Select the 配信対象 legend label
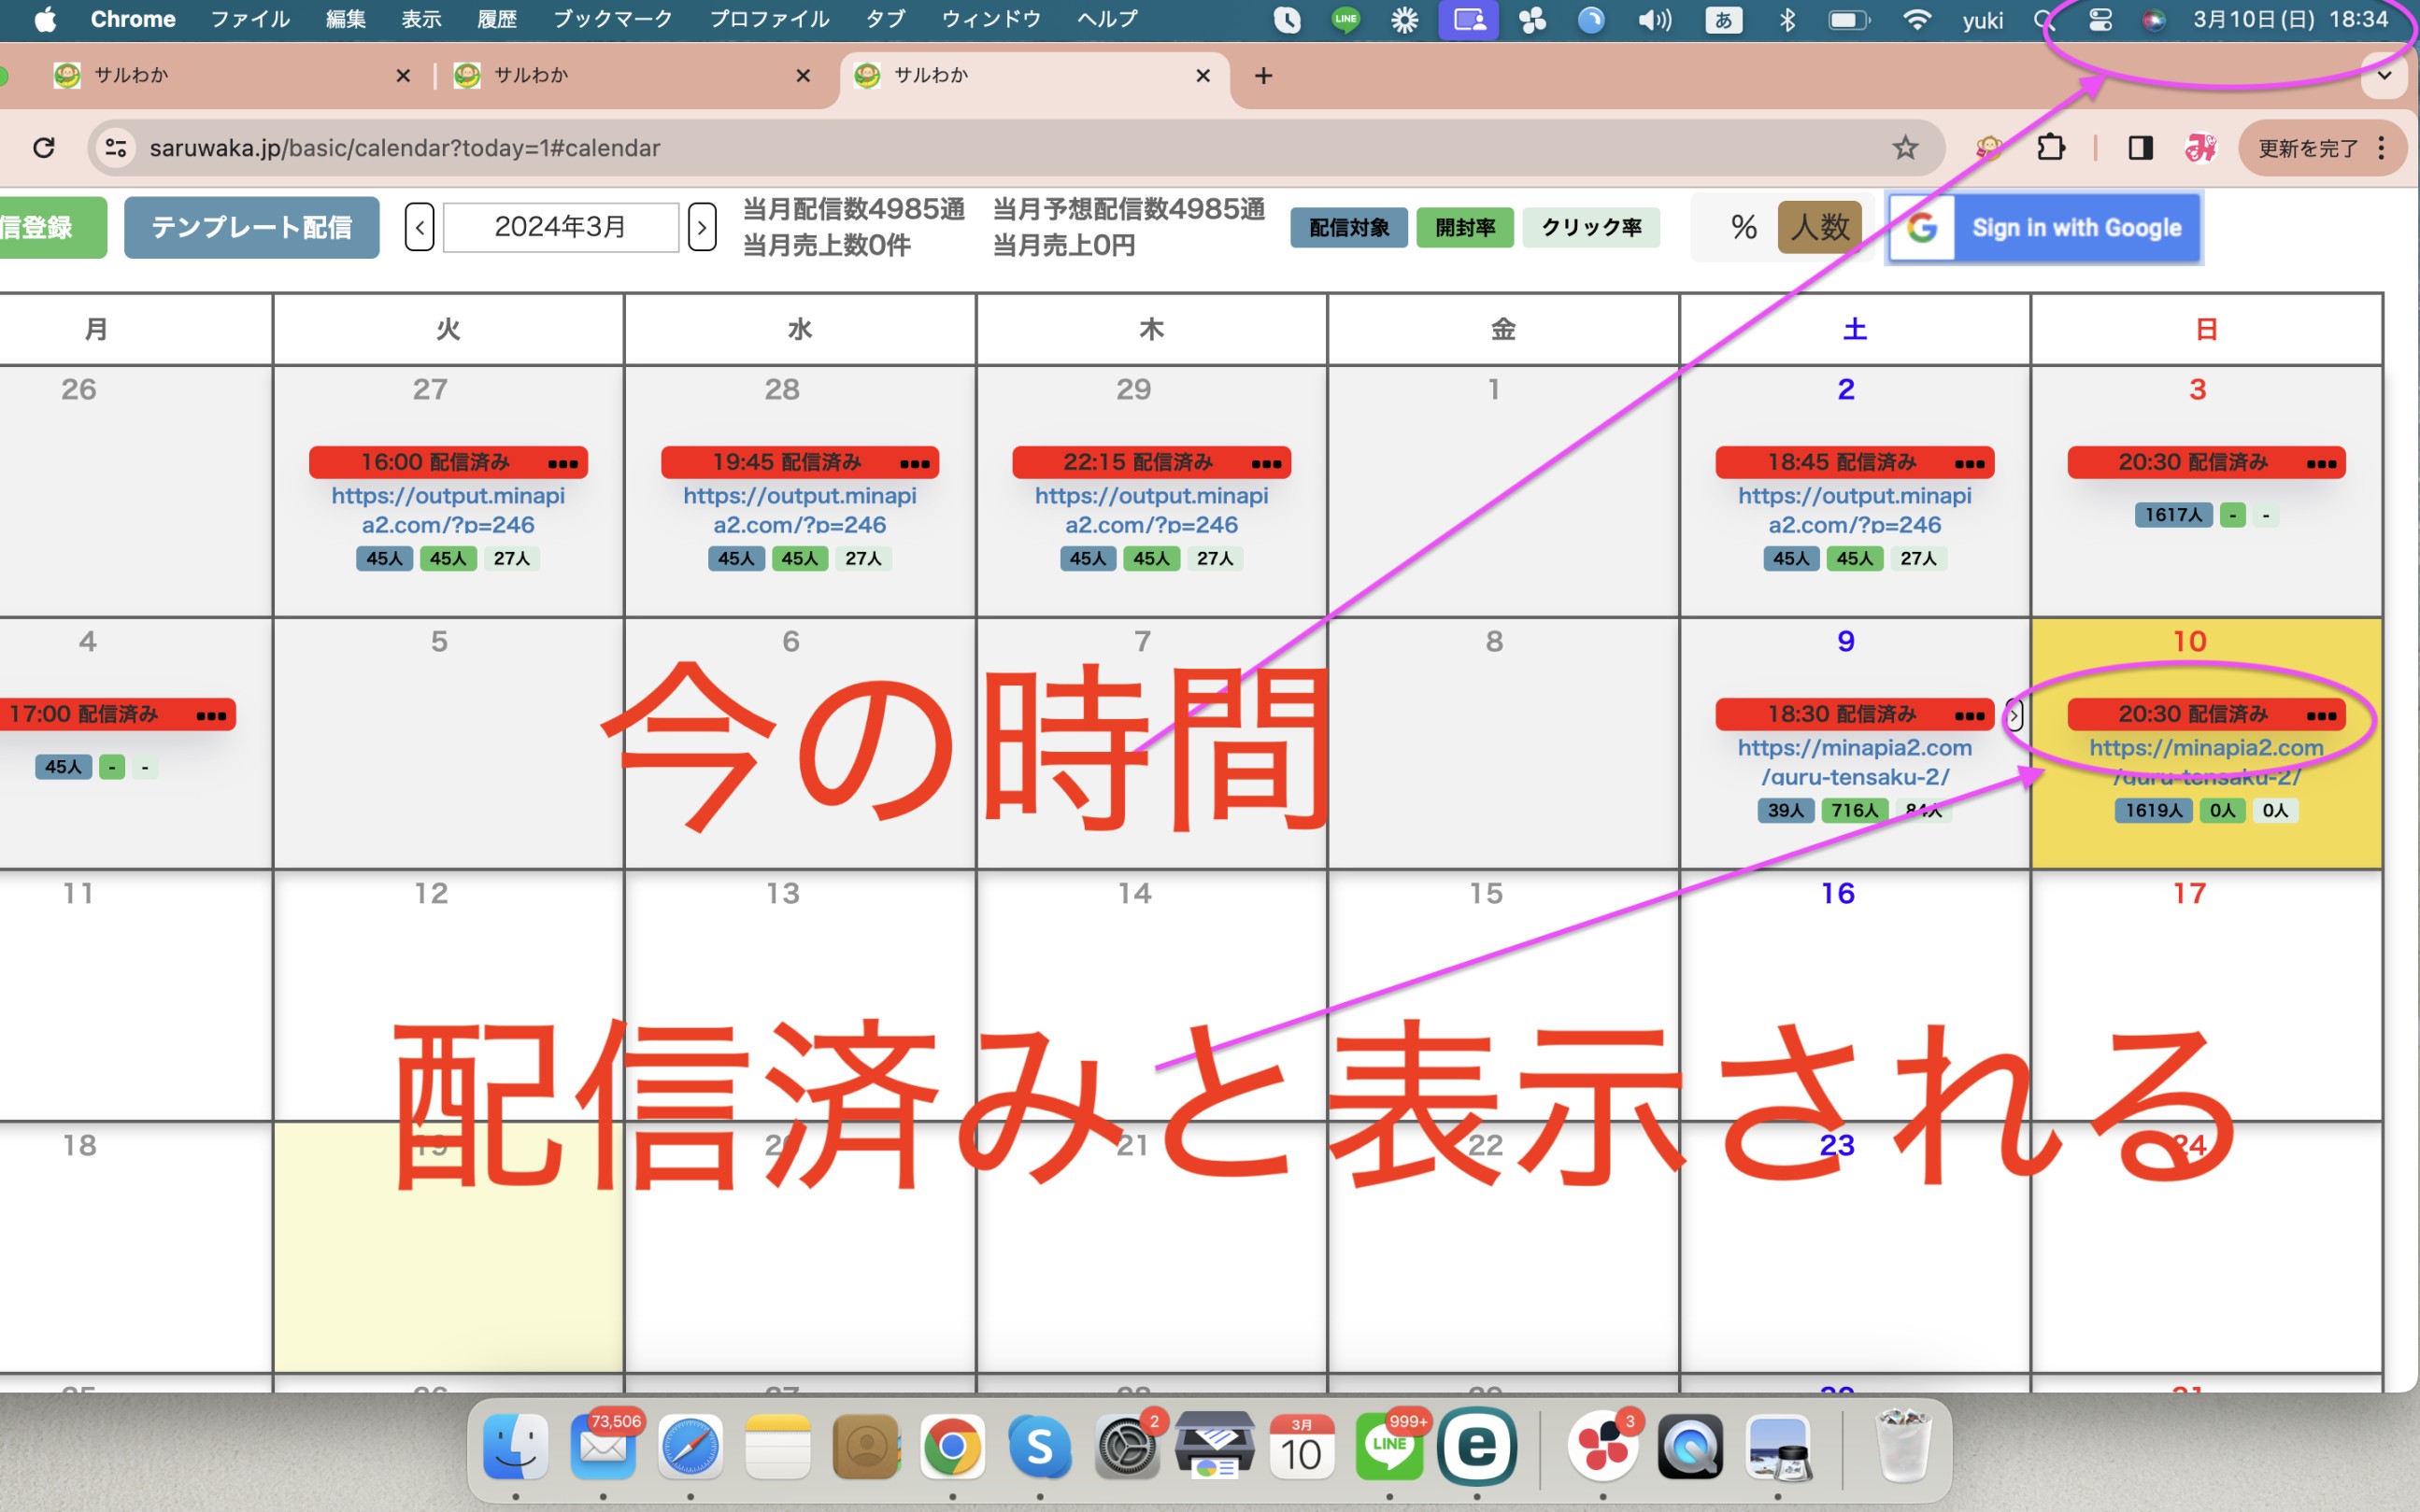The height and width of the screenshot is (1512, 2420). [1348, 228]
